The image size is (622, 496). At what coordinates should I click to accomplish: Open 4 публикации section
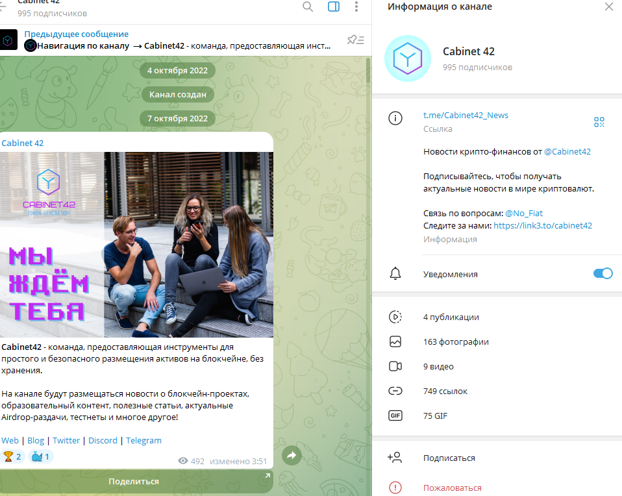tap(497, 317)
